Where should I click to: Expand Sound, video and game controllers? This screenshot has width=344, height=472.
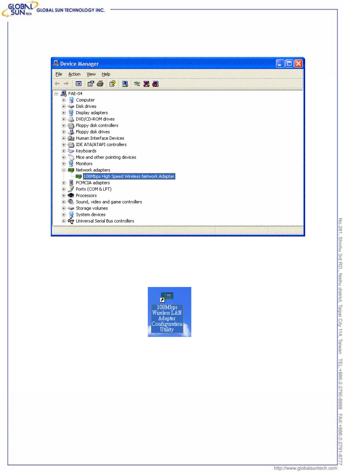coord(64,202)
